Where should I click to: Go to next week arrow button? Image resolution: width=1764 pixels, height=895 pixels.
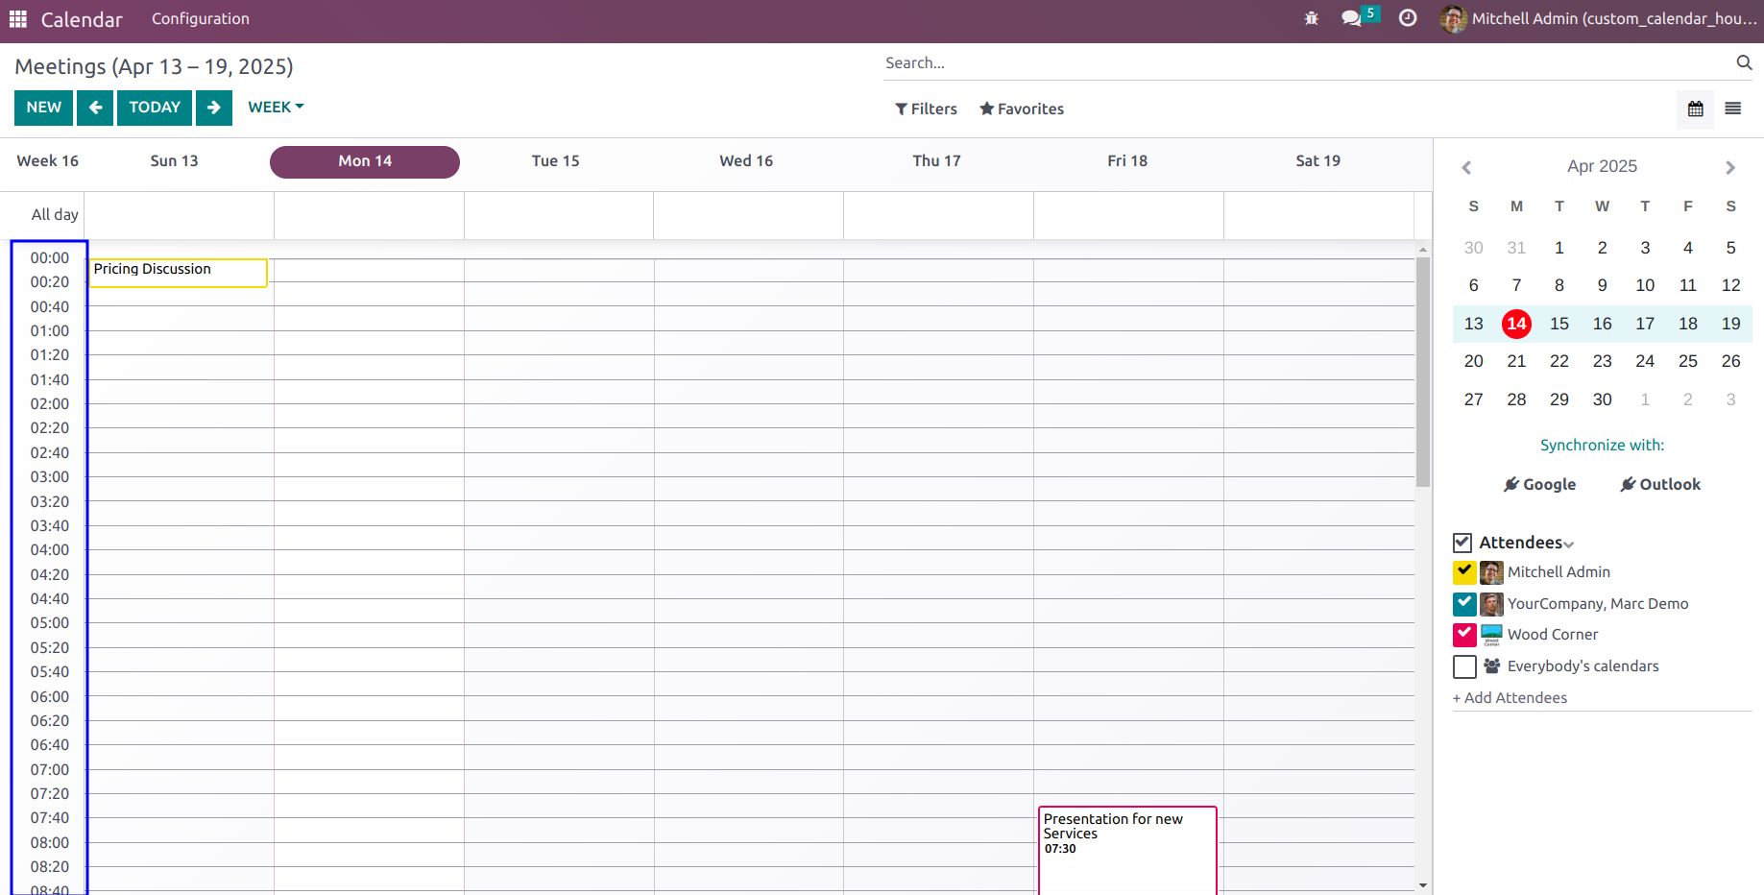(x=214, y=108)
